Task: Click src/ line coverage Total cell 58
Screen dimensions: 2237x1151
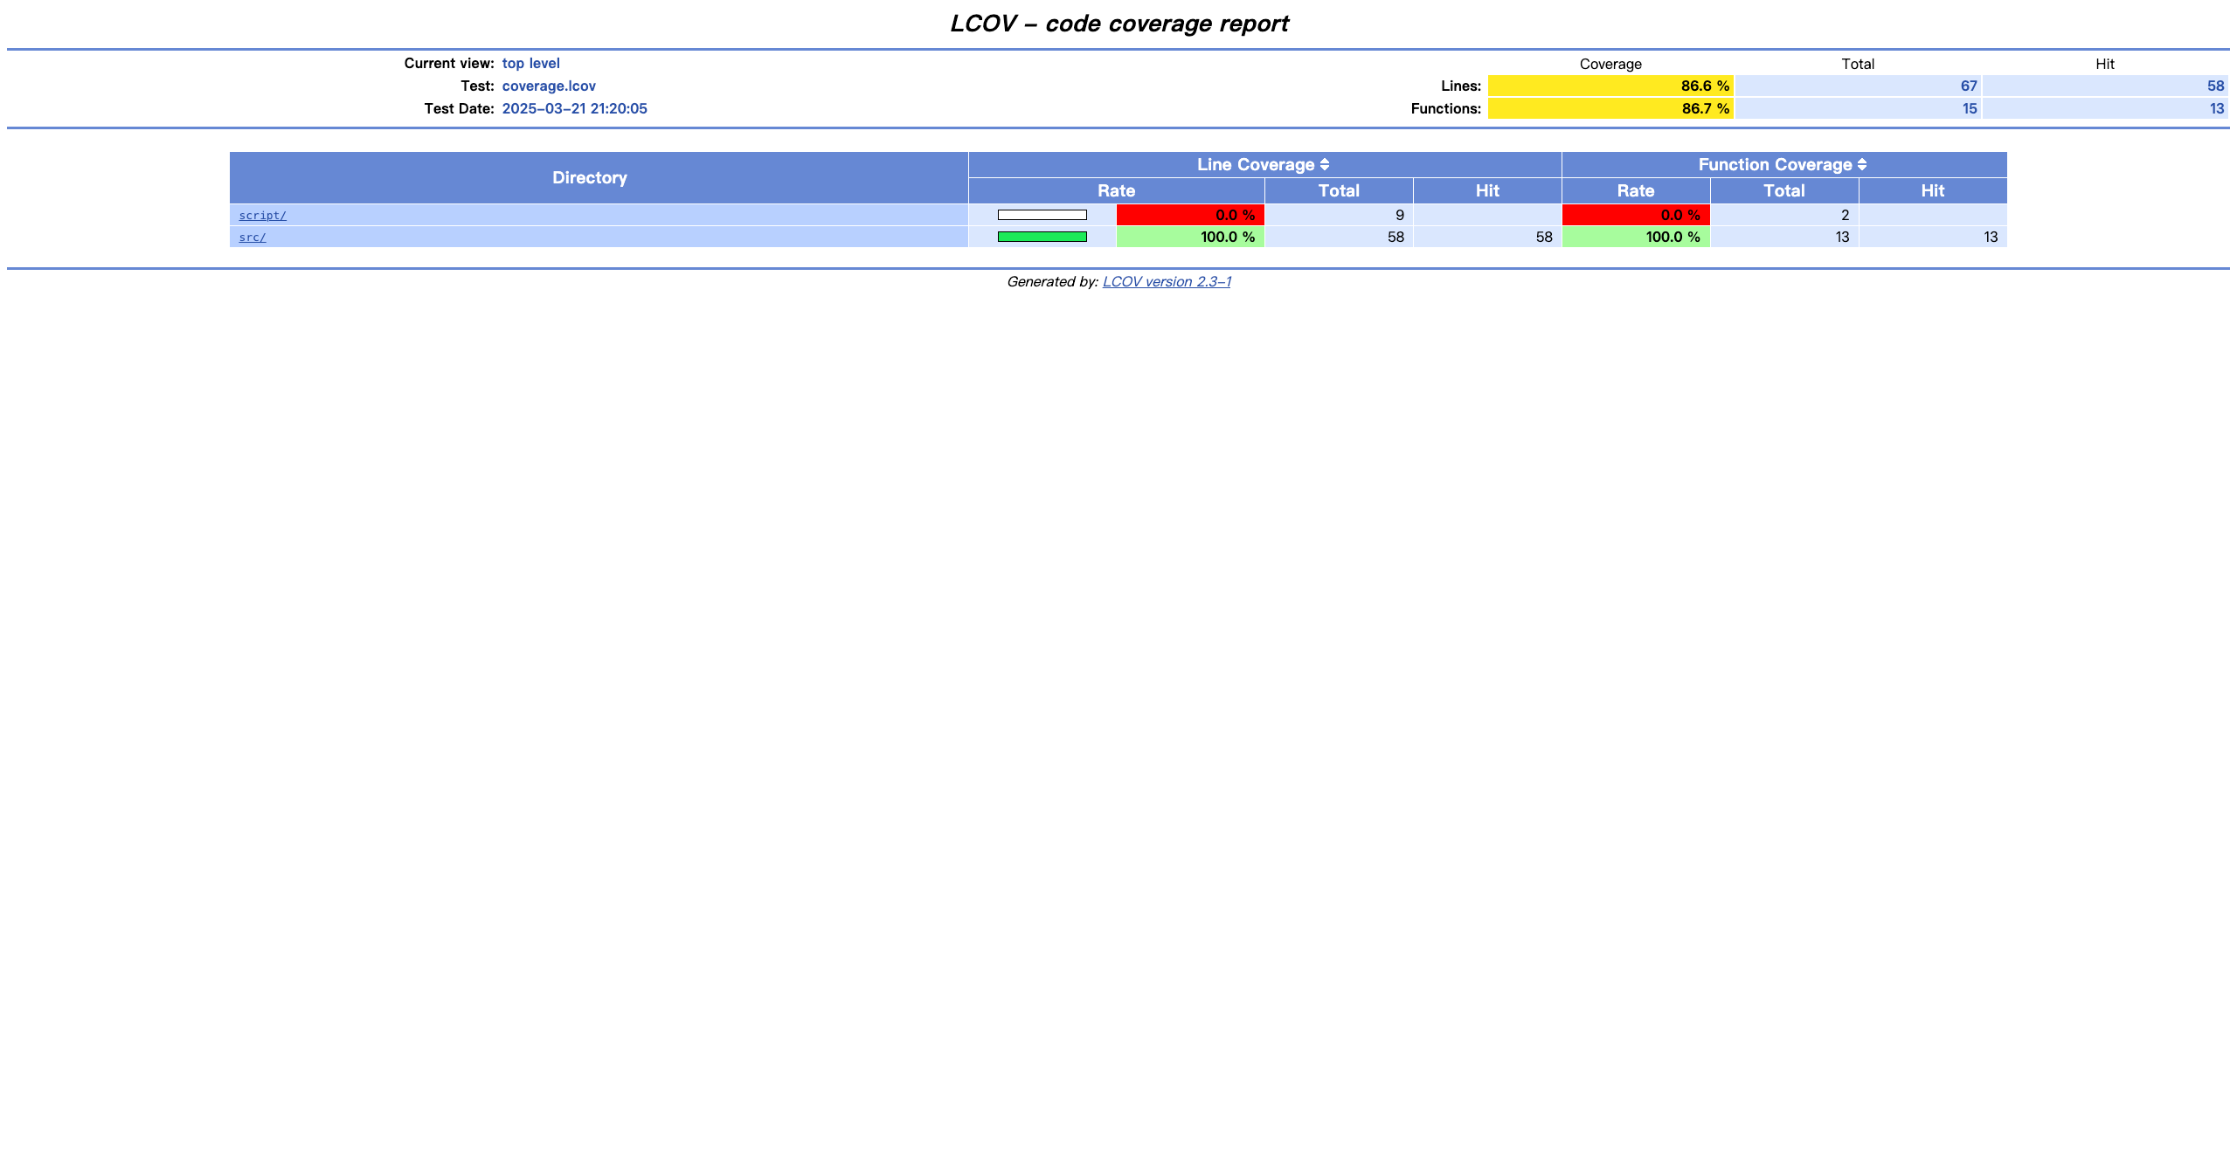Action: pos(1339,237)
